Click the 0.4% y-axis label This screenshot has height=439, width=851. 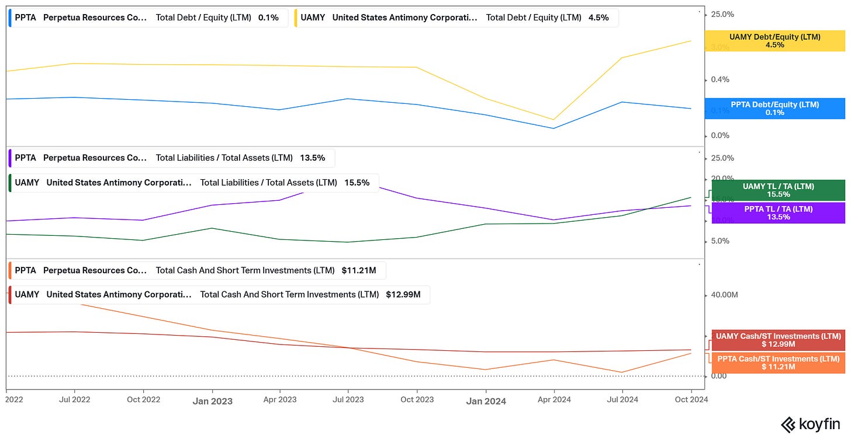click(x=720, y=79)
